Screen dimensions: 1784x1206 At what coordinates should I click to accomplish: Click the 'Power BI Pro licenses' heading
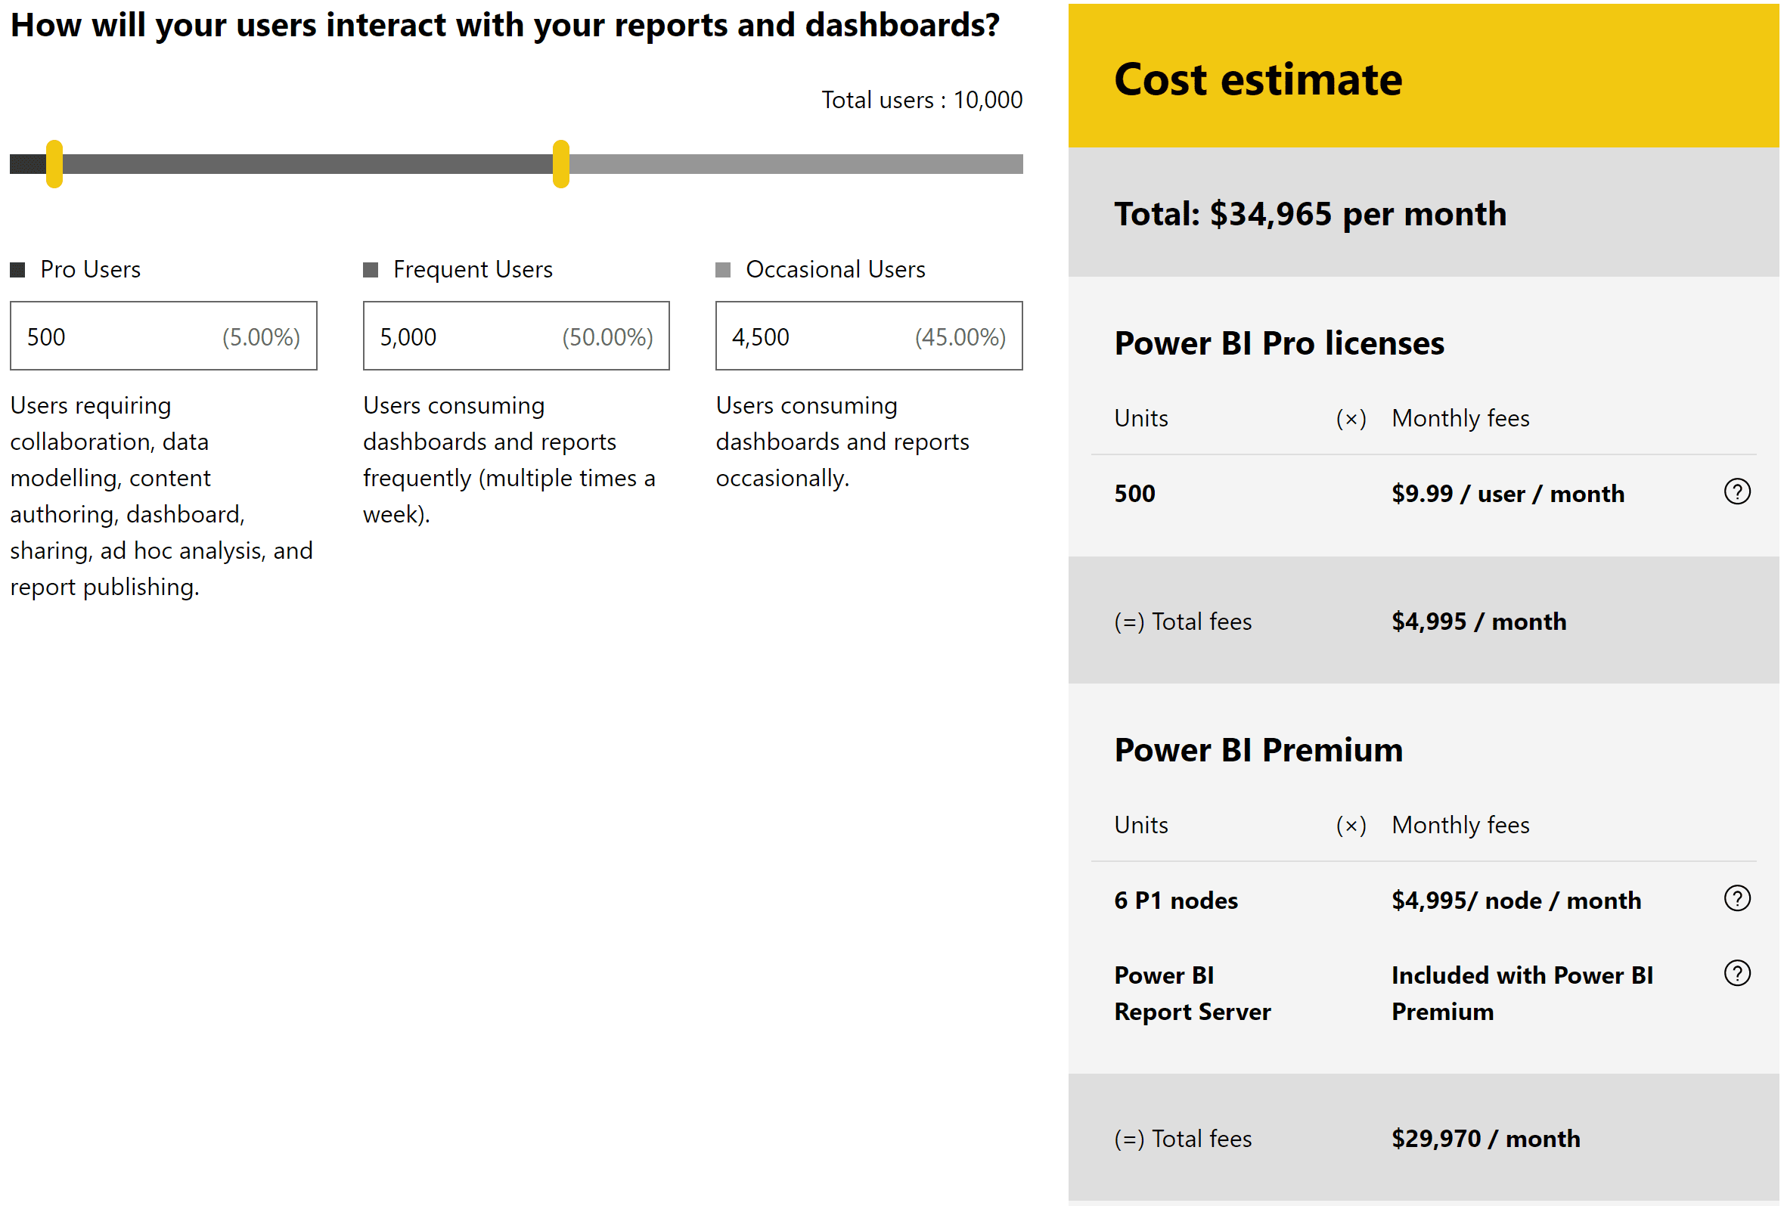click(x=1279, y=343)
